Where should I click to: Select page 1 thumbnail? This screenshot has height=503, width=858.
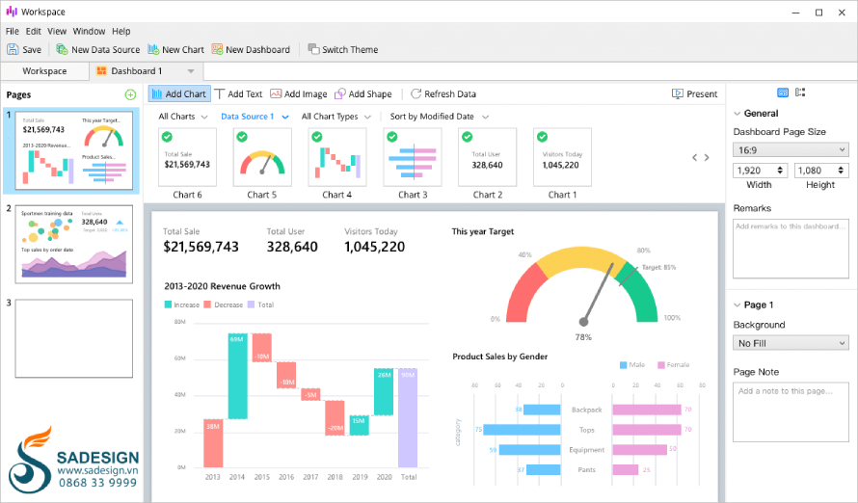pos(74,151)
